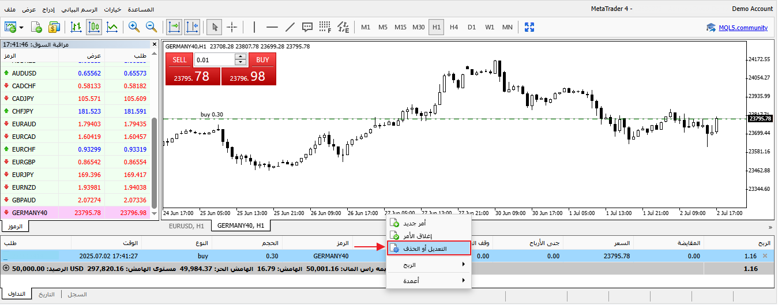778x305 pixels.
Task: Select the EURGBP row in market watch
Action: (x=75, y=163)
